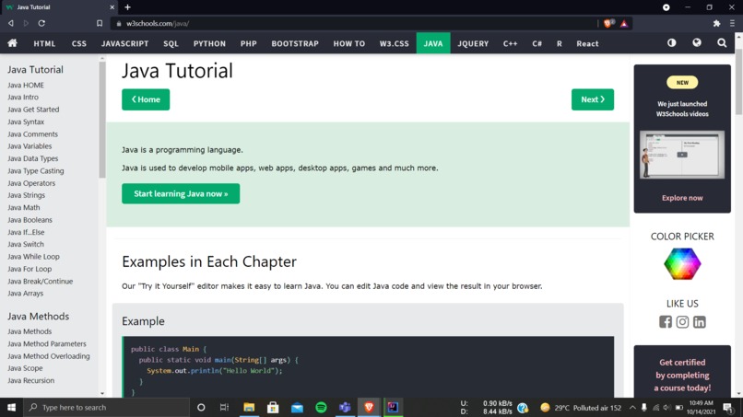Open Microsoft Teams from taskbar
This screenshot has width=743, height=417.
point(345,407)
